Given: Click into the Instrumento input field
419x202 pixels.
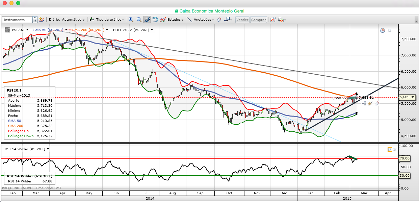Looking at the screenshot, I should [17, 20].
